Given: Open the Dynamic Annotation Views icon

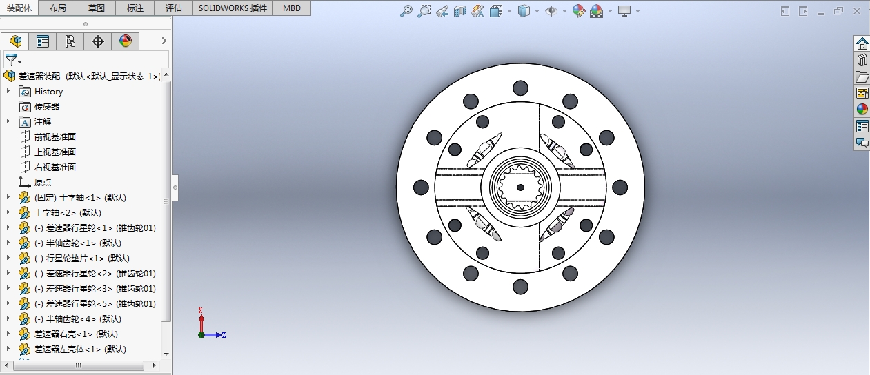Looking at the screenshot, I should 478,11.
